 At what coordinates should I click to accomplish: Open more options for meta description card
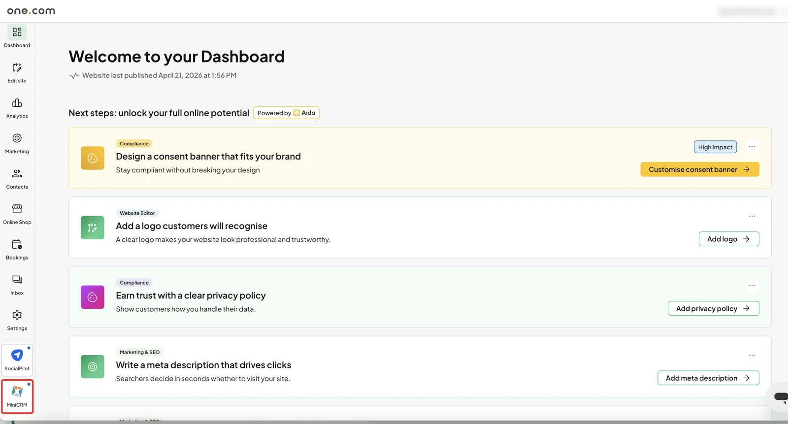(x=752, y=355)
